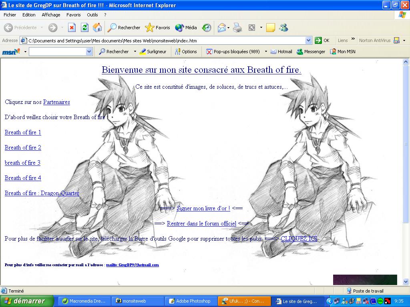The image size is (410, 307).
Task: Open the Historique clock icon
Action: pyautogui.click(x=207, y=28)
